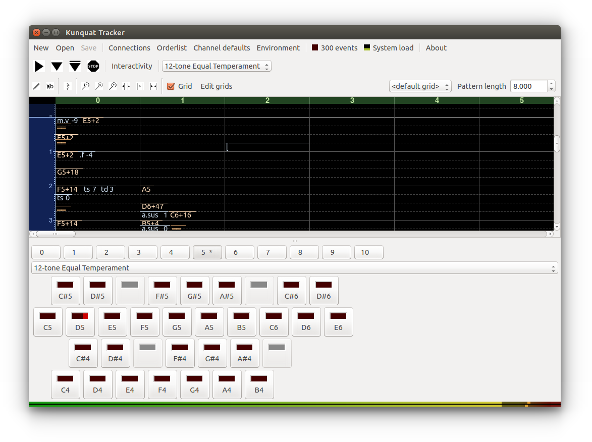This screenshot has width=592, height=442.
Task: Play the B4 note key
Action: click(x=259, y=384)
